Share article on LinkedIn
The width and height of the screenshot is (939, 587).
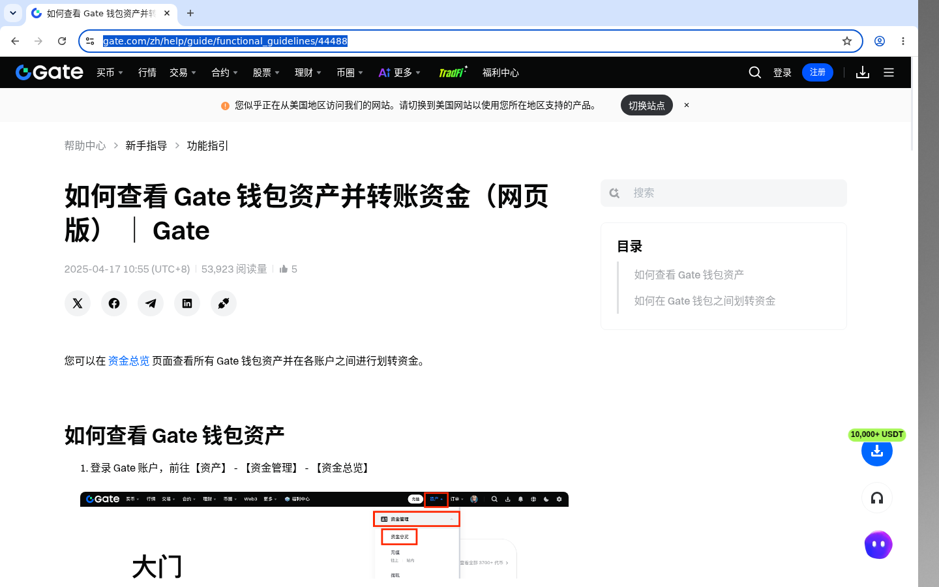(187, 303)
